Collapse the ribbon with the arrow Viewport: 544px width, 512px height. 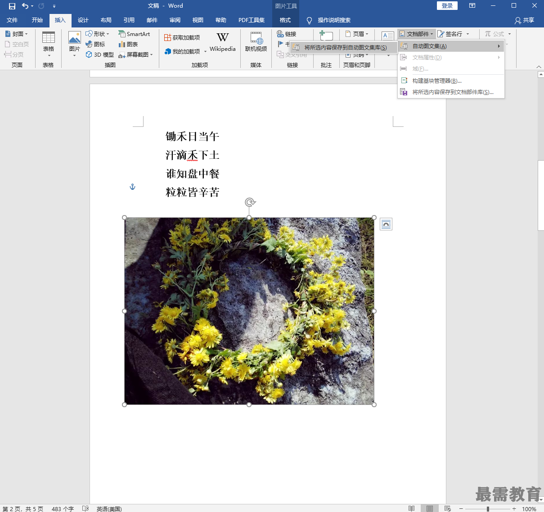click(x=539, y=67)
